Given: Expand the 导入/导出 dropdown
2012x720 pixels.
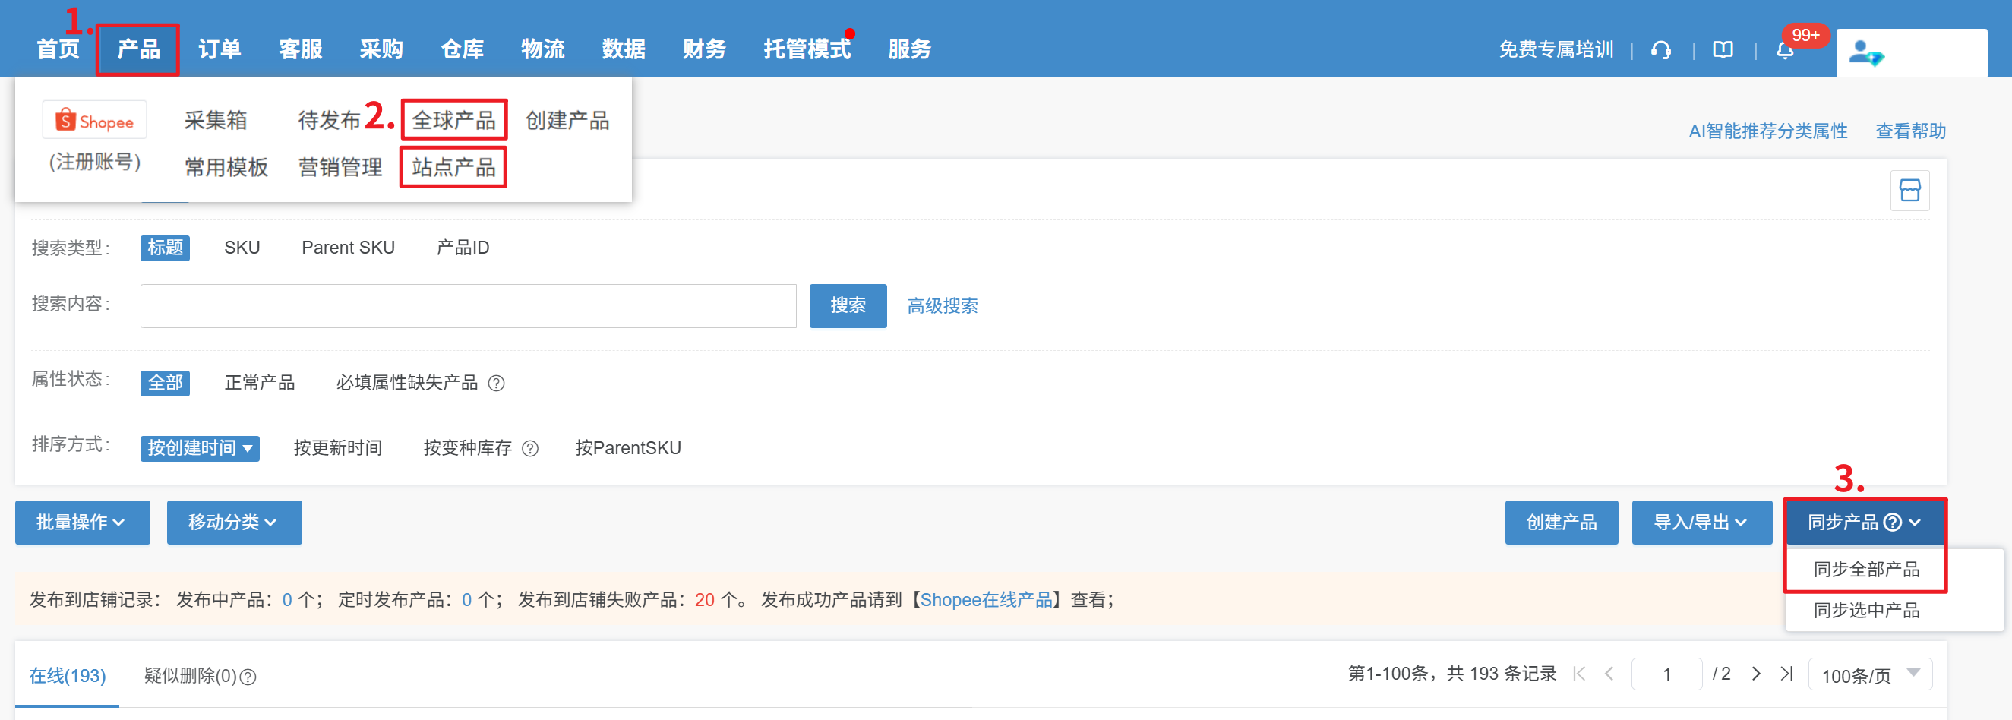Looking at the screenshot, I should coord(1701,522).
